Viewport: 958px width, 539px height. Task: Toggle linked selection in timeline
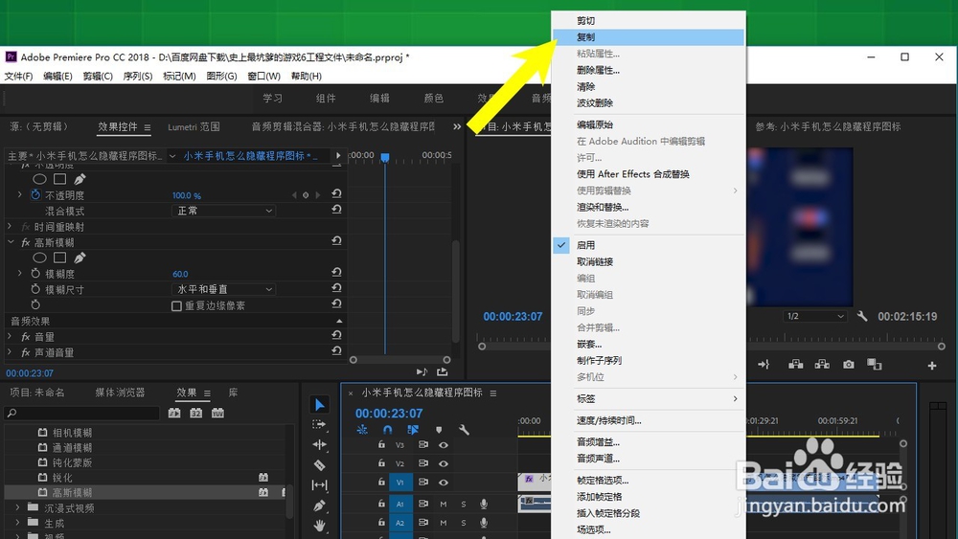pos(413,430)
